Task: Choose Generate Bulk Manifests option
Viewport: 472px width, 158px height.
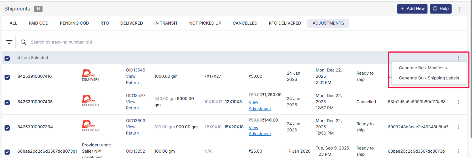Action: [423, 68]
